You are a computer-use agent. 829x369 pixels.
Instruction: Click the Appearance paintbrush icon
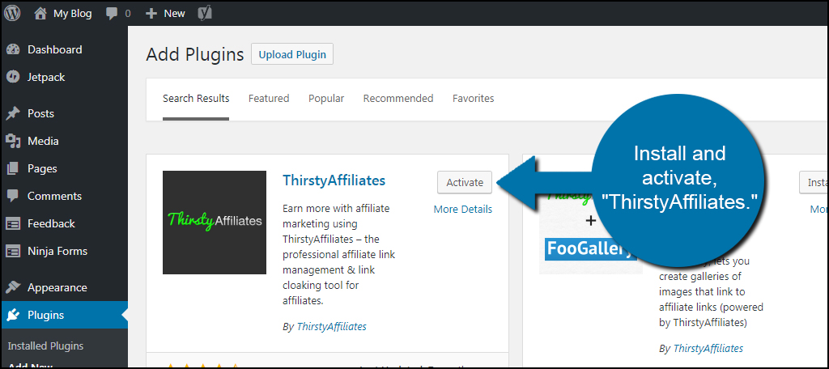(x=13, y=287)
